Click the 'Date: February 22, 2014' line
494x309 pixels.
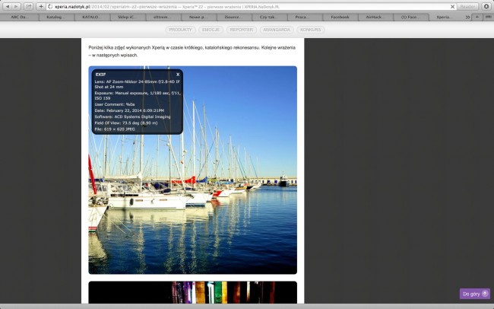coord(129,110)
